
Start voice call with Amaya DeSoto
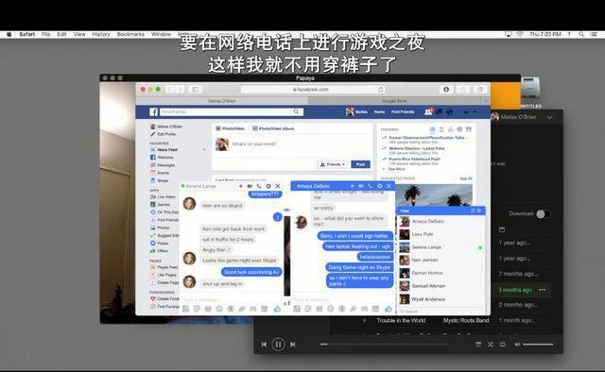pos(371,186)
